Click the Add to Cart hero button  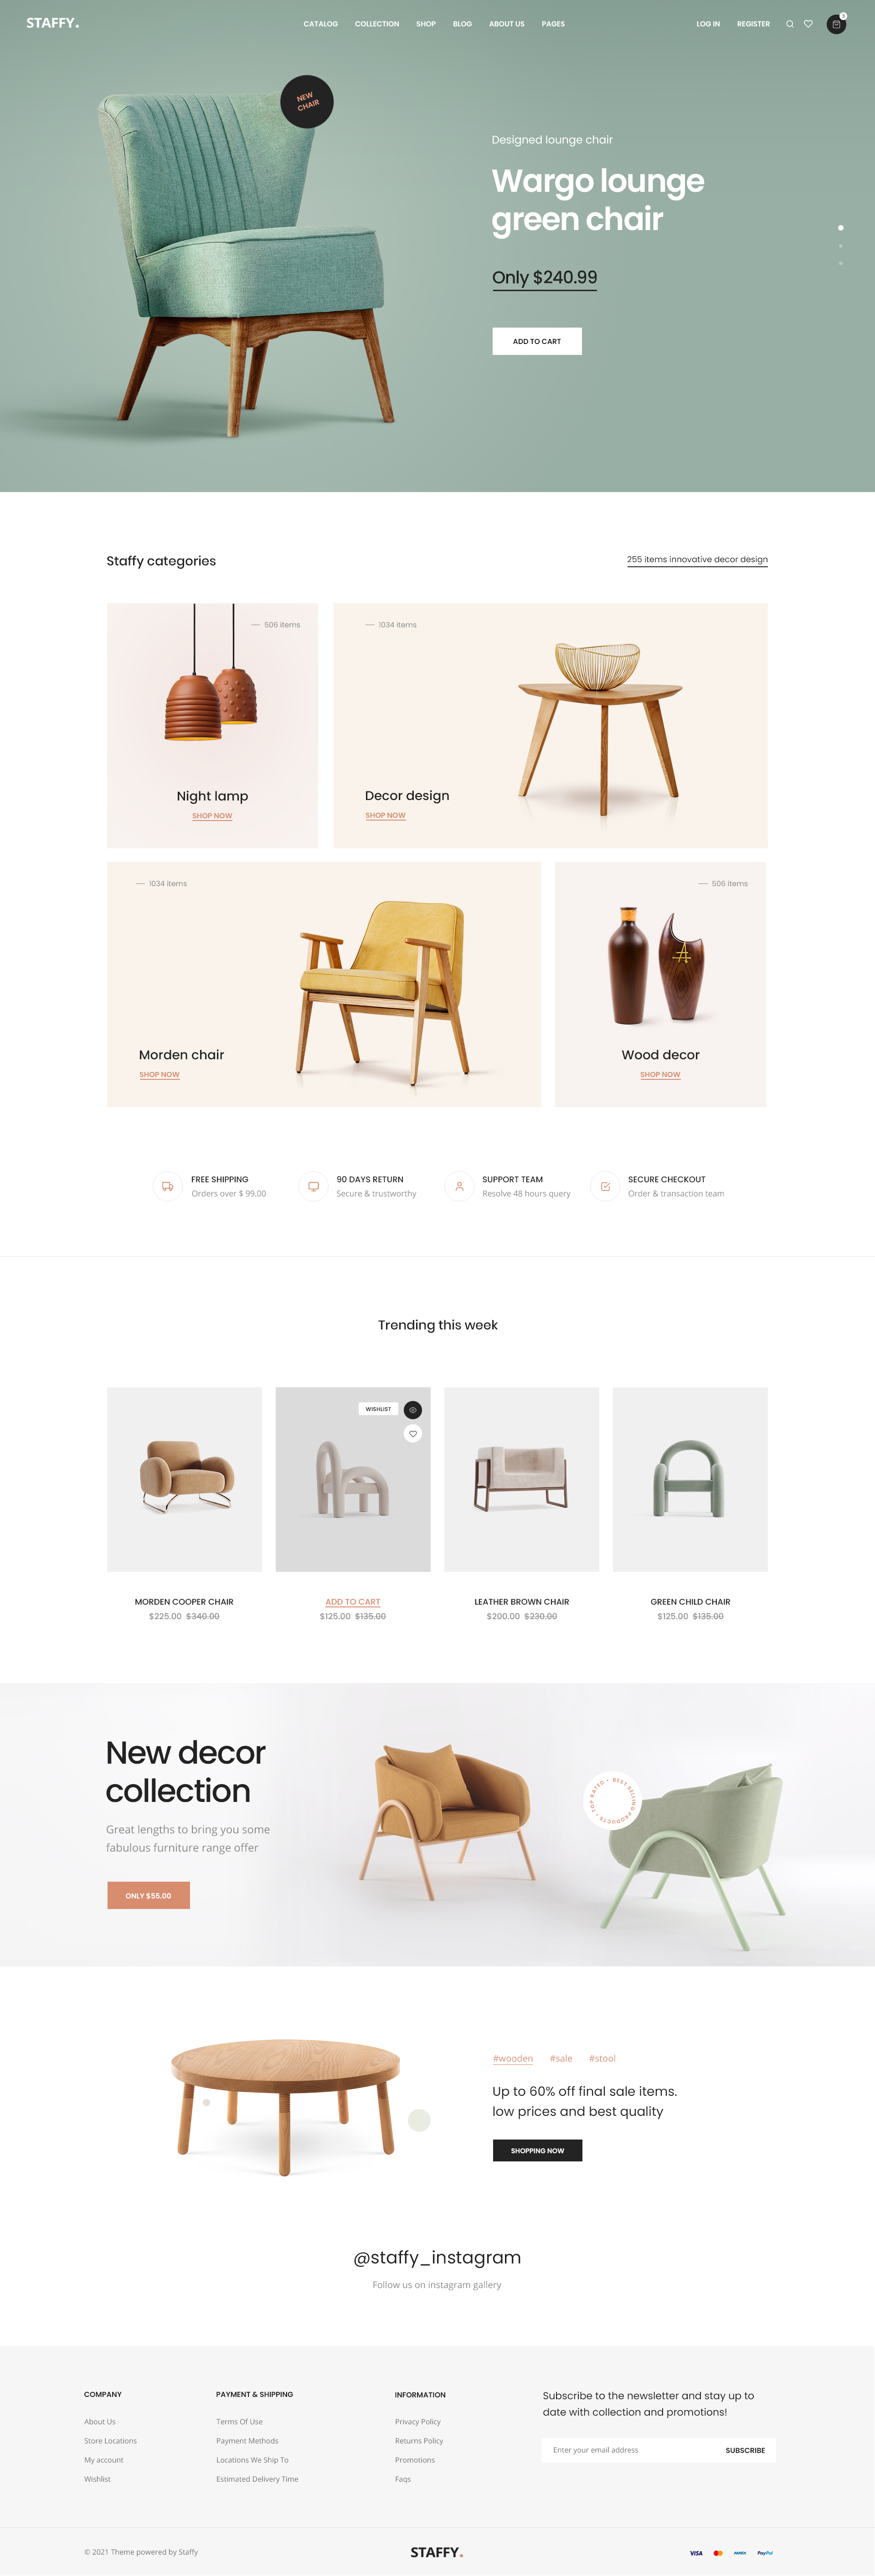(537, 341)
